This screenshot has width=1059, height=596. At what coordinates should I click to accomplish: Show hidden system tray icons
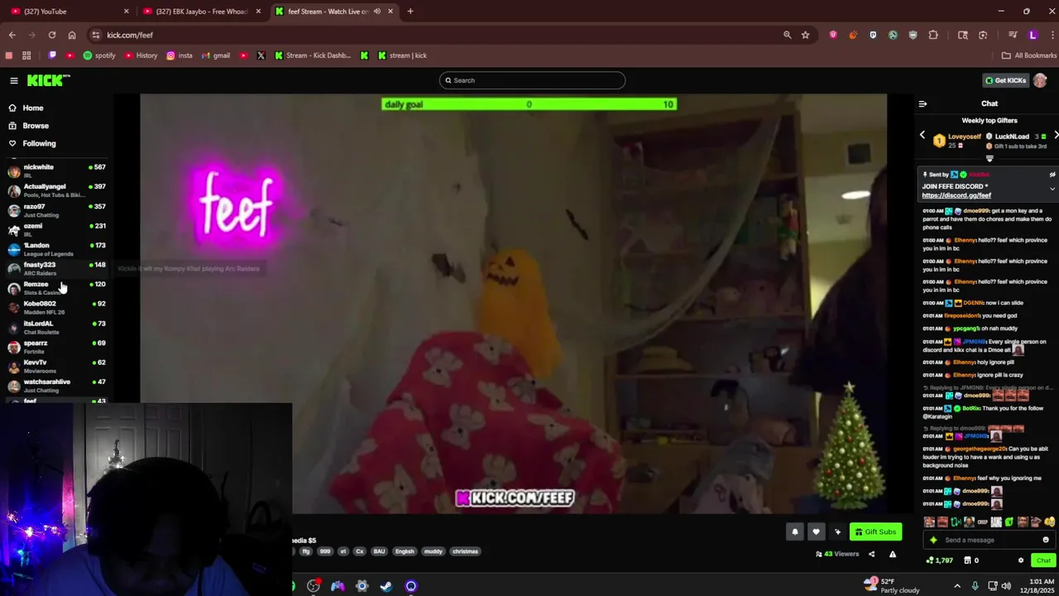pyautogui.click(x=957, y=585)
